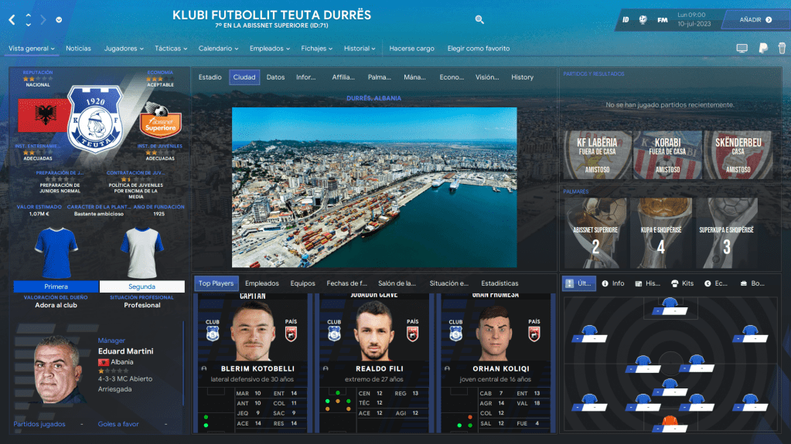Switch to the Estadio tab

click(210, 77)
